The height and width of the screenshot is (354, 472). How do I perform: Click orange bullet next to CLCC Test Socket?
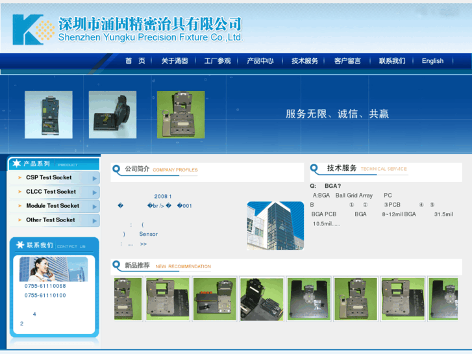point(20,192)
